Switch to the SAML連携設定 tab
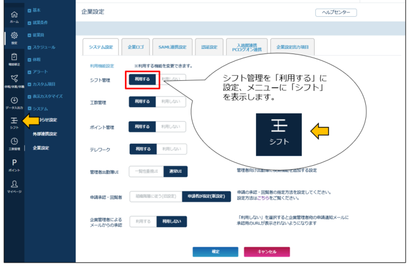The image size is (410, 267). tap(172, 47)
